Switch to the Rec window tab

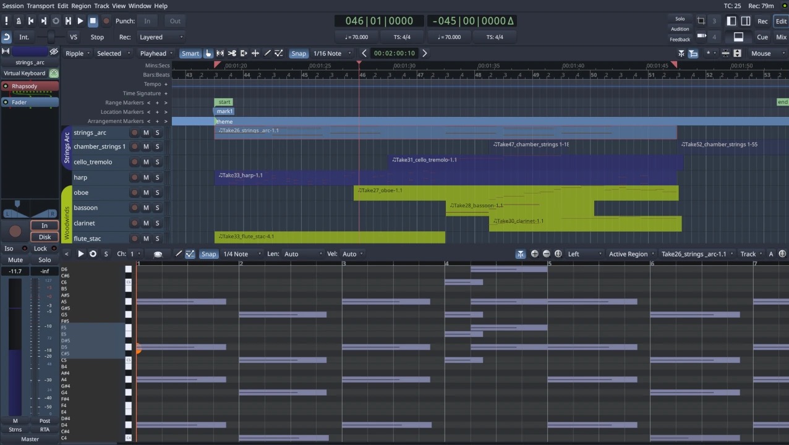coord(762,21)
